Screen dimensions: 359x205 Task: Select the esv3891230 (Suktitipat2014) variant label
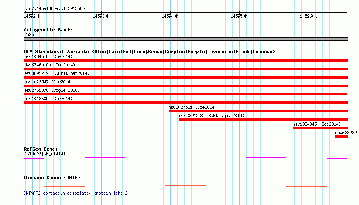(x=212, y=116)
